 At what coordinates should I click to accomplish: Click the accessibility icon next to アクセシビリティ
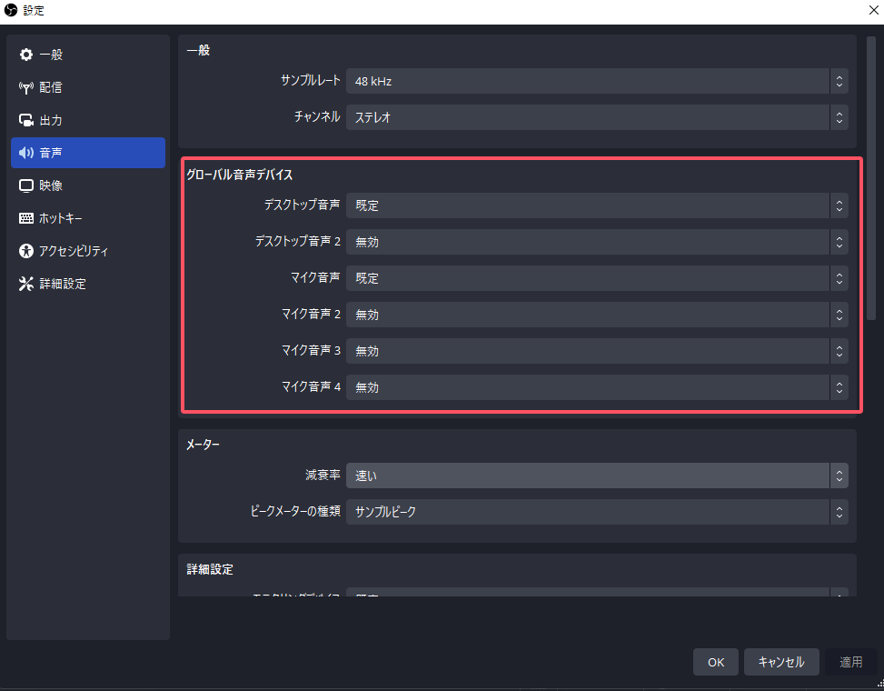click(x=26, y=251)
